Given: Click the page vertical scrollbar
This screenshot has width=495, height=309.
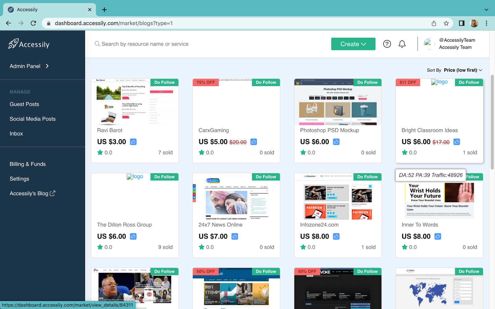Looking at the screenshot, I should [x=492, y=122].
